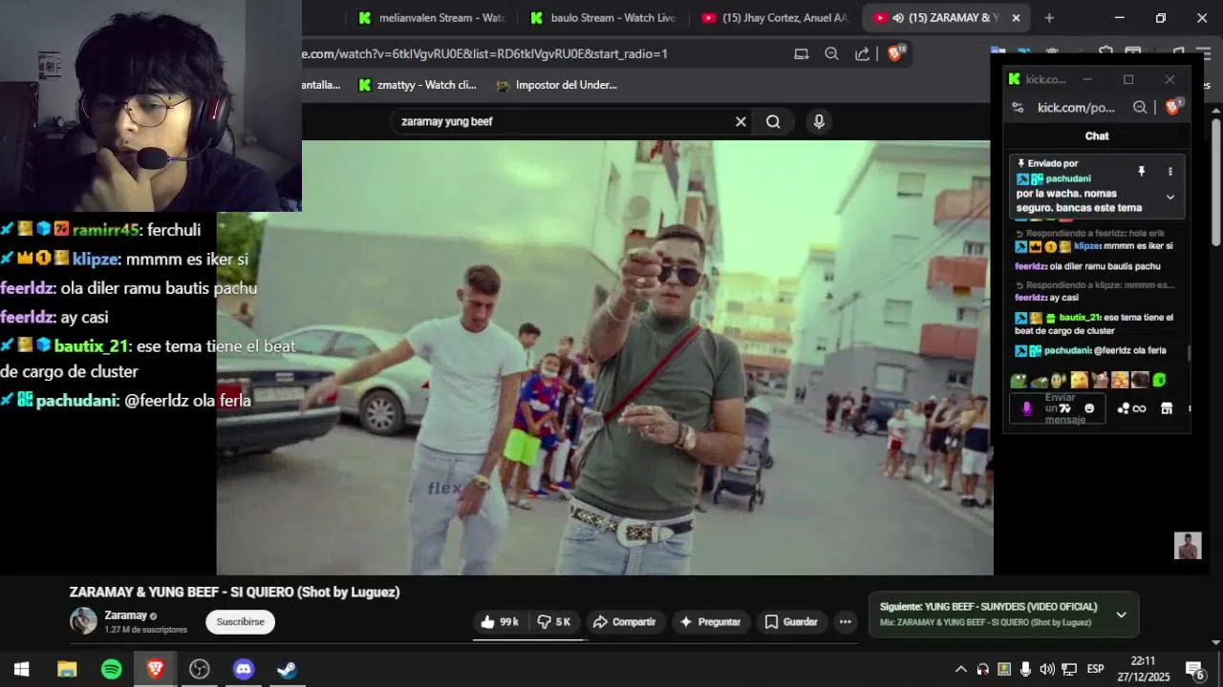Open zoom control in main address bar
The image size is (1223, 687).
point(831,54)
